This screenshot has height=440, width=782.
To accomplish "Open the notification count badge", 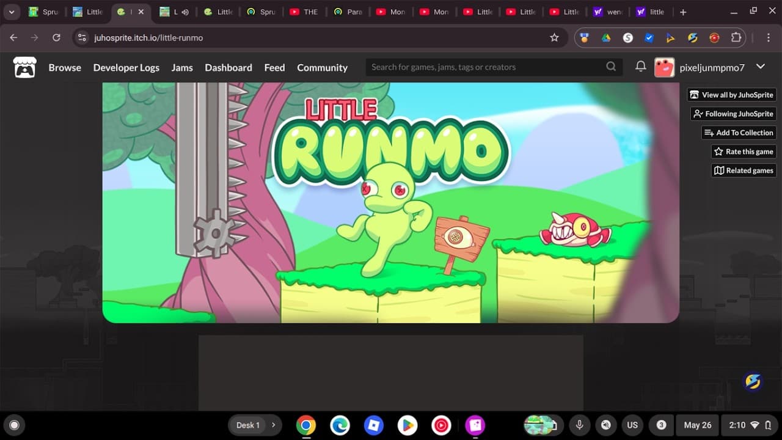I will [x=661, y=425].
